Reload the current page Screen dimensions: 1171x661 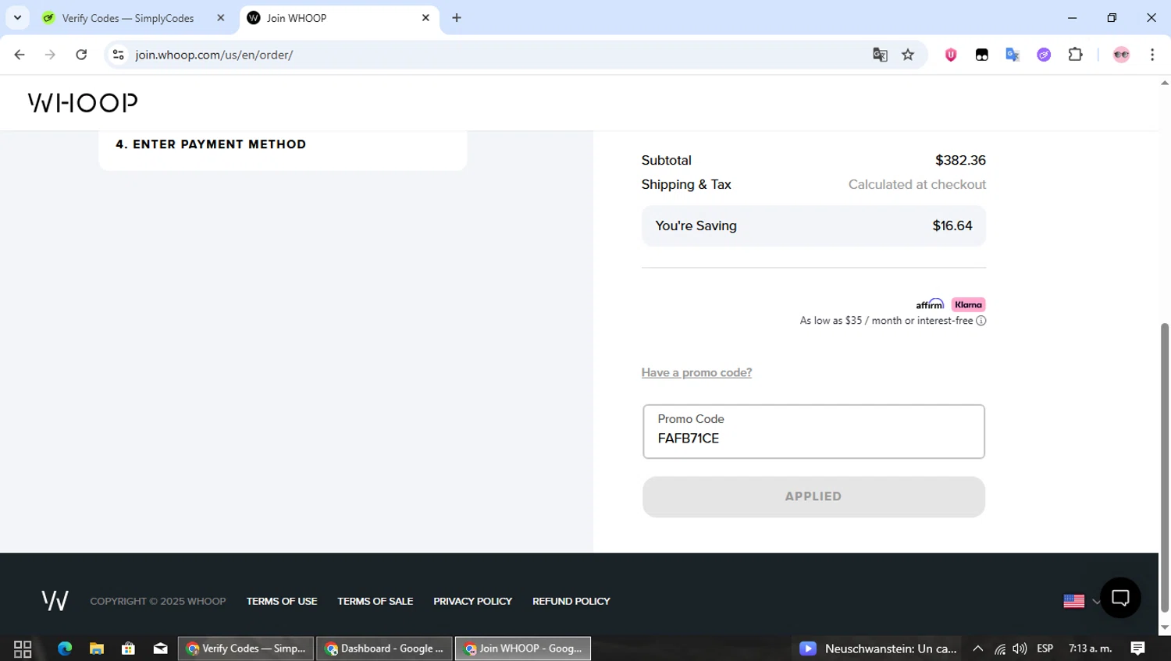pos(81,55)
